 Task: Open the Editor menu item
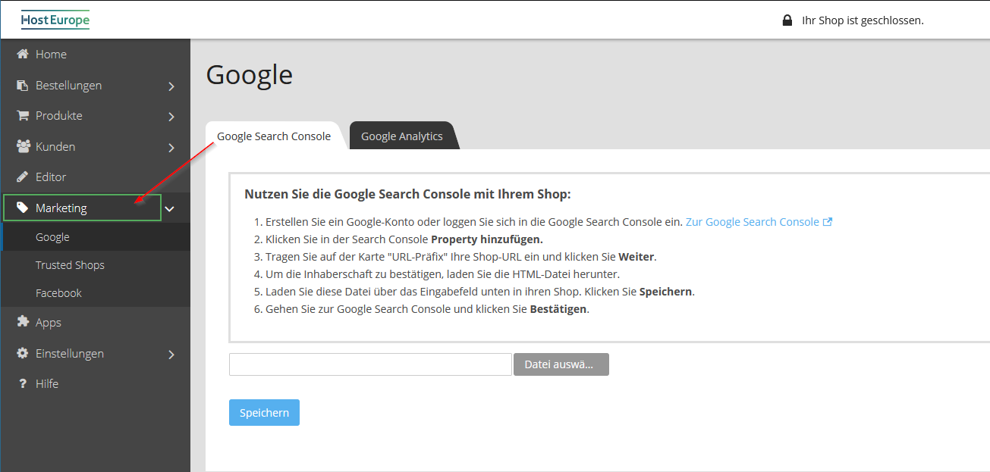click(x=95, y=177)
